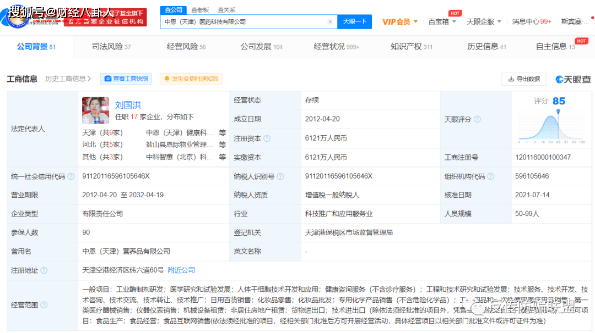This screenshot has width=595, height=333.
Task: Click the question mark beside 组织机构代码
Action: click(x=491, y=176)
